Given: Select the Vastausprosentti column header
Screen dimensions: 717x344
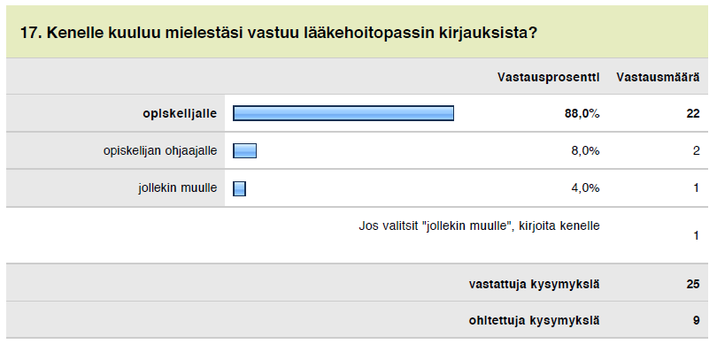Looking at the screenshot, I should point(548,77).
